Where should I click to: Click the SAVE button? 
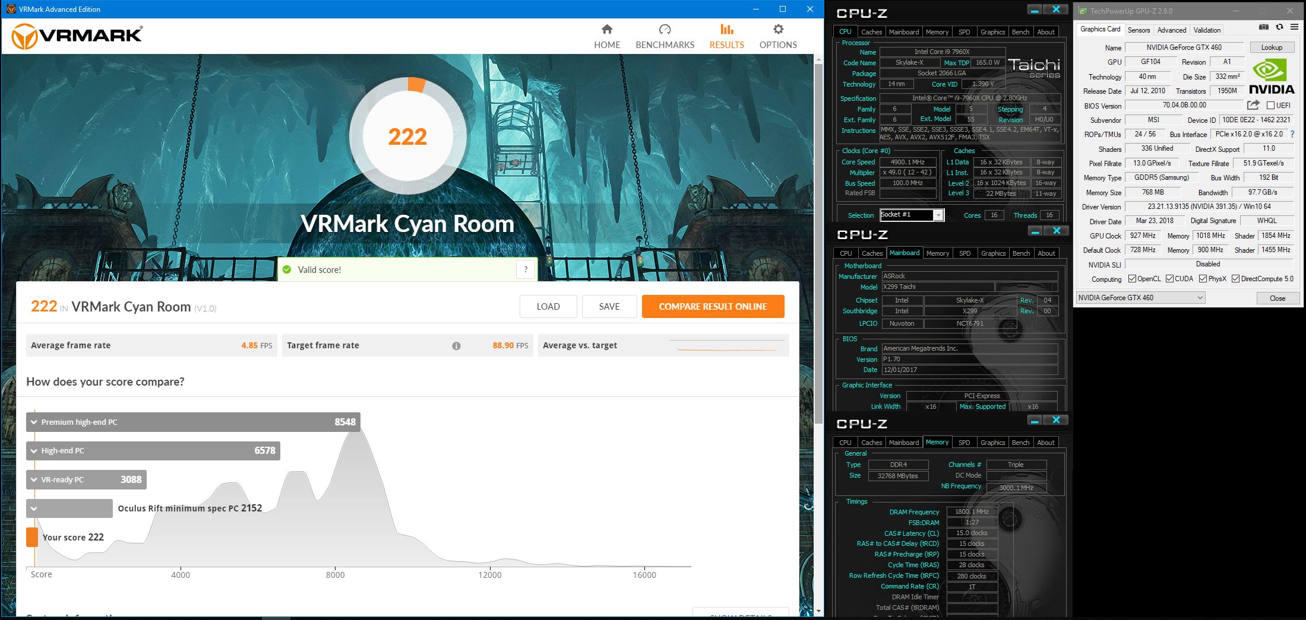click(609, 306)
